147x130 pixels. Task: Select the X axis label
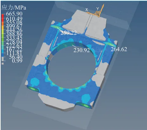click(86, 10)
